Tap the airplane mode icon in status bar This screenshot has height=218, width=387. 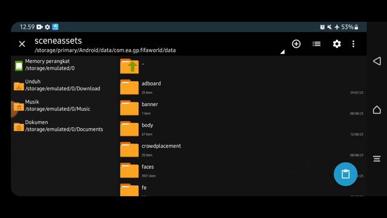click(337, 27)
